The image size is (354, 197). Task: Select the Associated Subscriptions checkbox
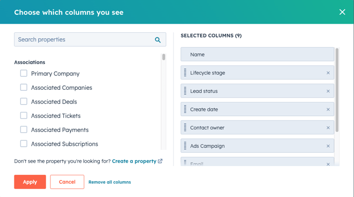[24, 144]
